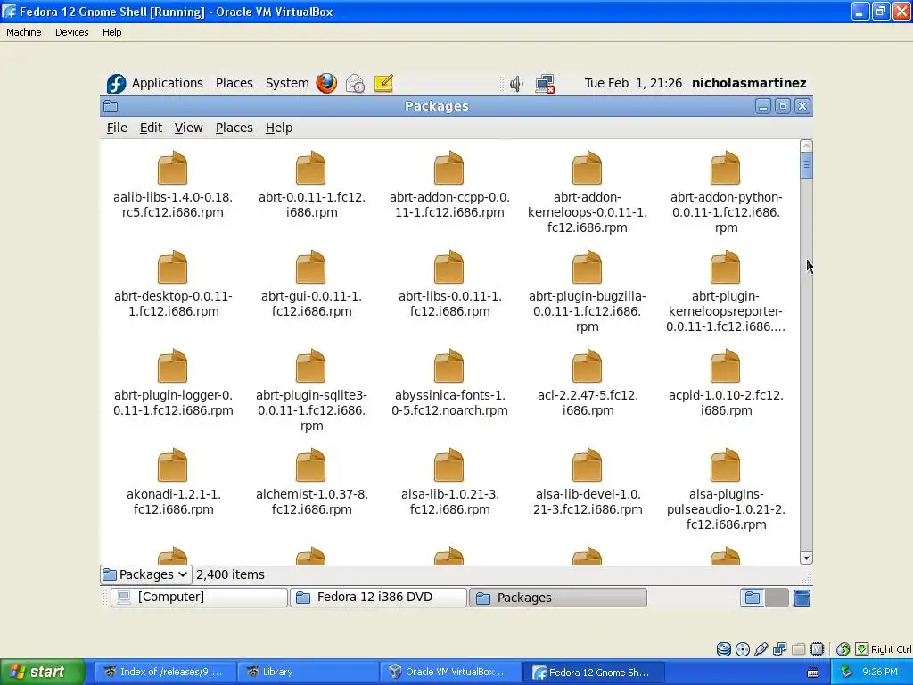The height and width of the screenshot is (685, 913).
Task: Select aalib-libs-1.4.0-0.18.rc5 package icon
Action: pyautogui.click(x=172, y=168)
